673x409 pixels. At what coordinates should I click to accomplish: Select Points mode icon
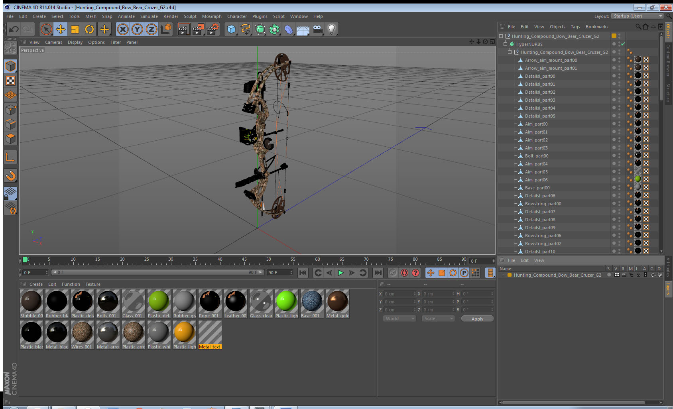11,110
